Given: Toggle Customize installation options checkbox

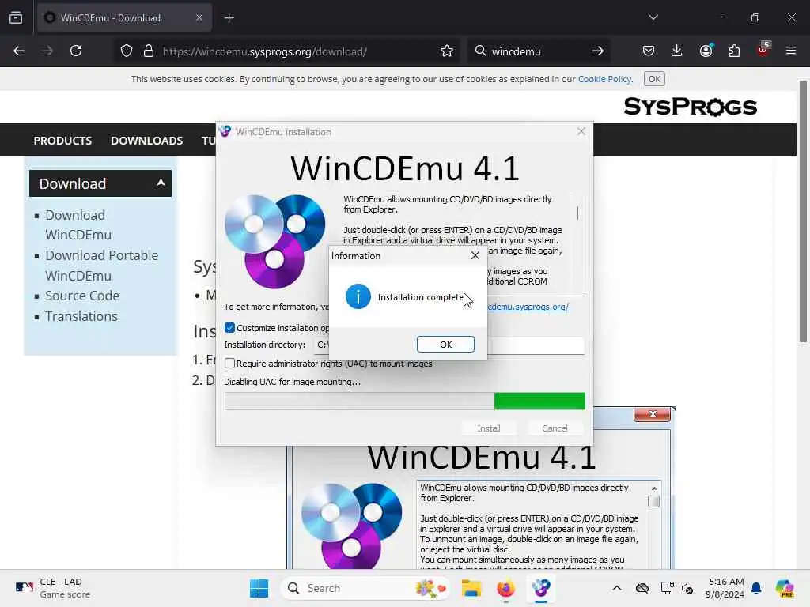Looking at the screenshot, I should 230,328.
